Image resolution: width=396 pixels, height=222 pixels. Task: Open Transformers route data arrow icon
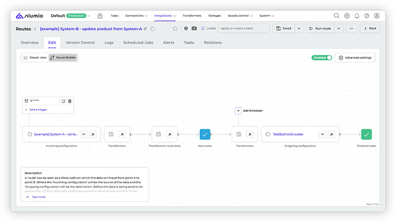(169, 134)
